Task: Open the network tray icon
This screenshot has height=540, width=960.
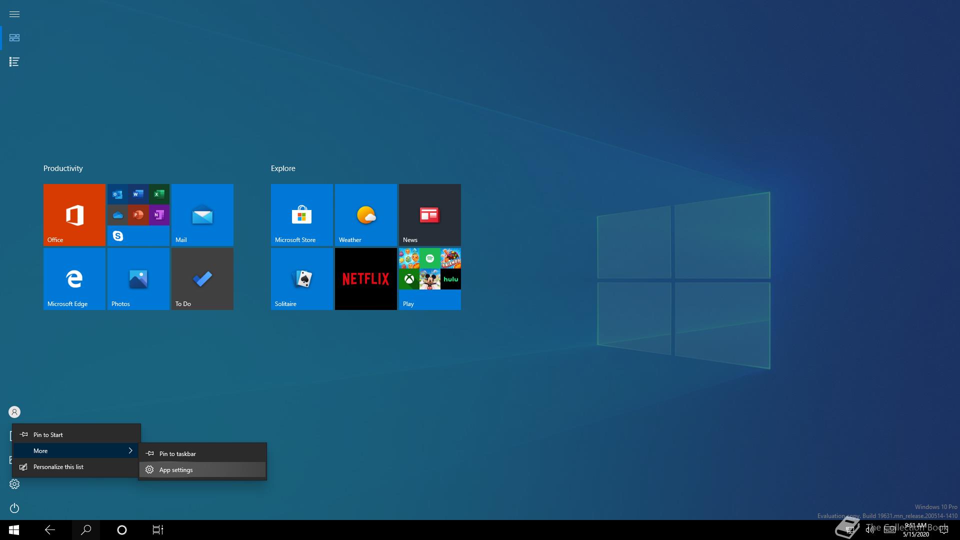Action: click(x=849, y=530)
